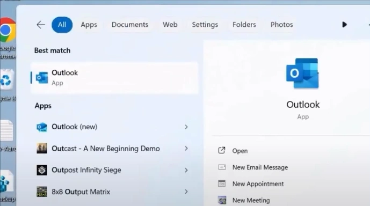
Task: Expand options for Outlook (new)
Action: click(186, 127)
